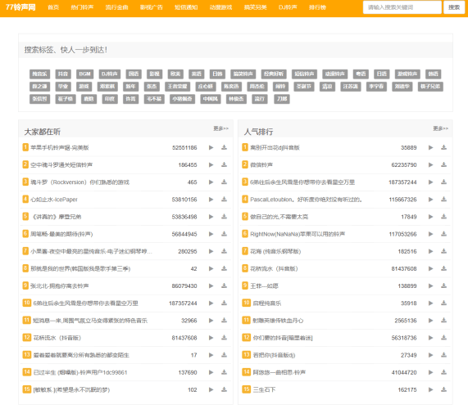This screenshot has width=468, height=409.
Task: Play 《讲真的》摩登兄弟 ringtone
Action: 211,217
